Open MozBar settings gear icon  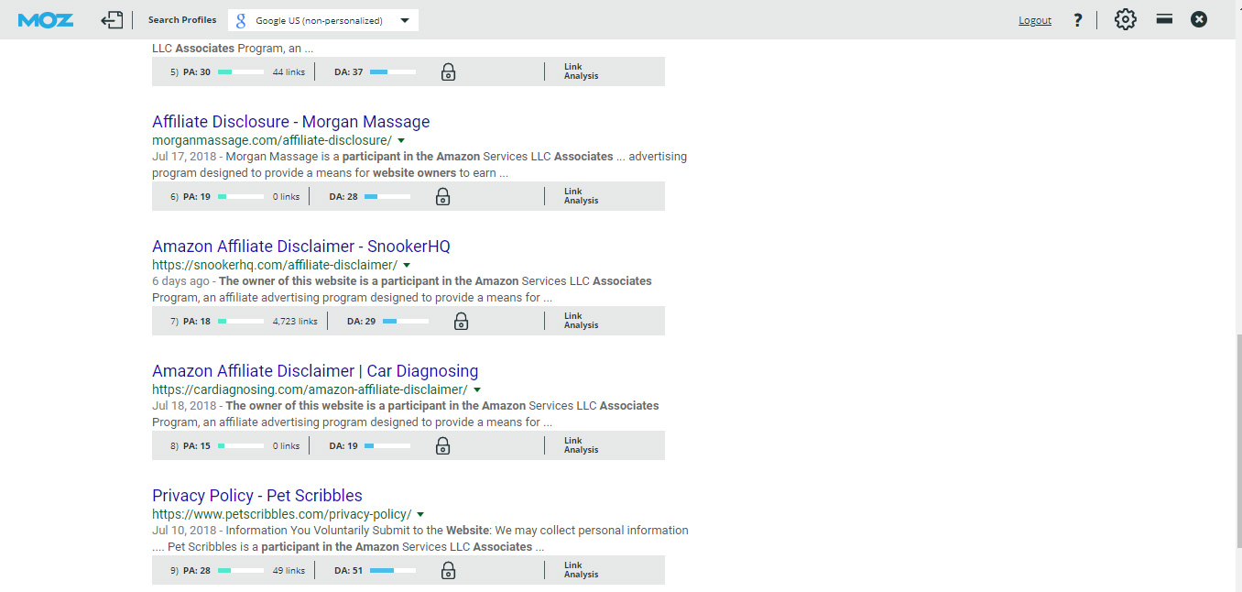coord(1125,19)
